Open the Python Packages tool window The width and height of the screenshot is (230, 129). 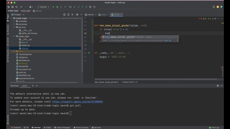tap(62, 128)
